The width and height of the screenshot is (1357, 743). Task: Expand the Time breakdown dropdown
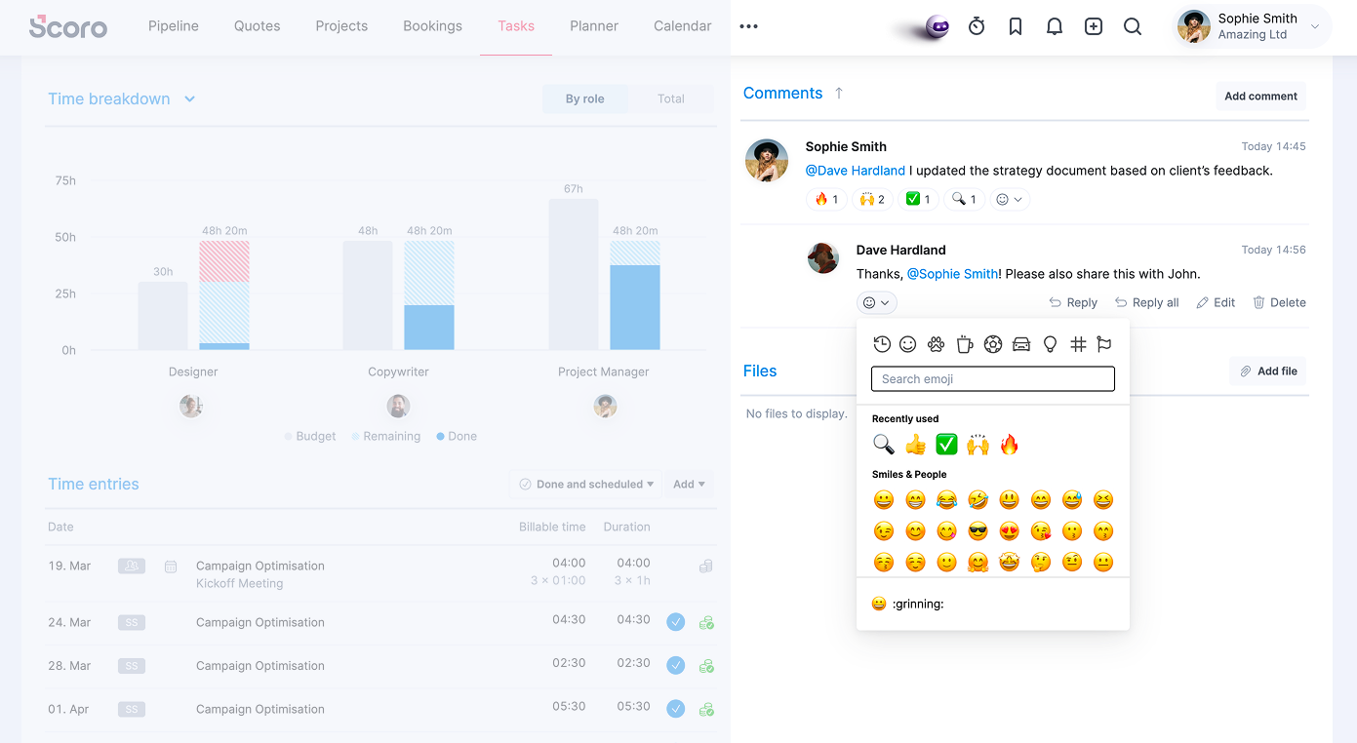[190, 98]
